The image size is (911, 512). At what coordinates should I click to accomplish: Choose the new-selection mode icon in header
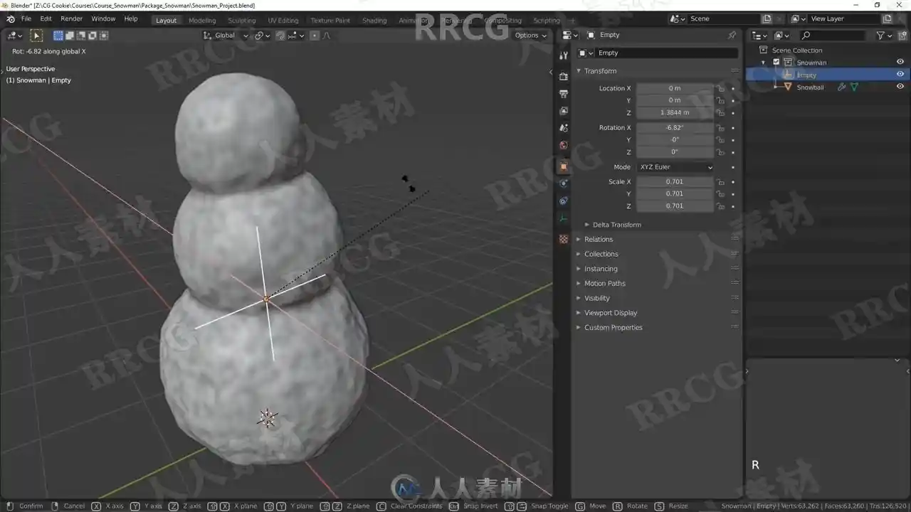pyautogui.click(x=58, y=36)
